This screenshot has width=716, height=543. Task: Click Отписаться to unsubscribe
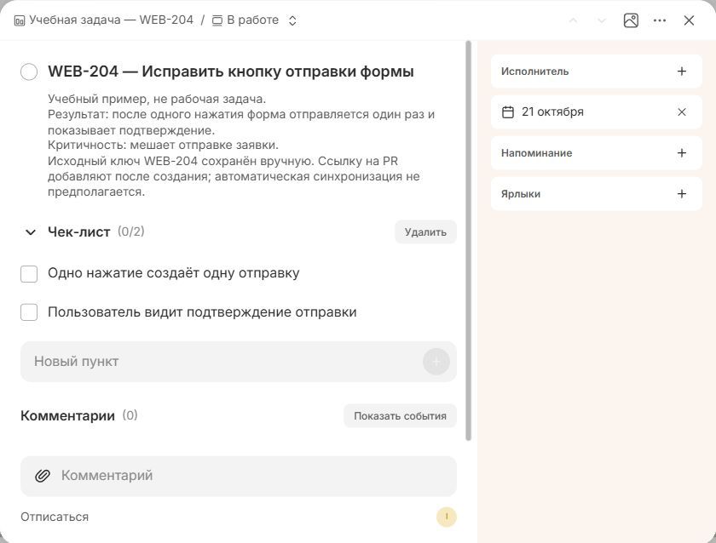point(55,517)
